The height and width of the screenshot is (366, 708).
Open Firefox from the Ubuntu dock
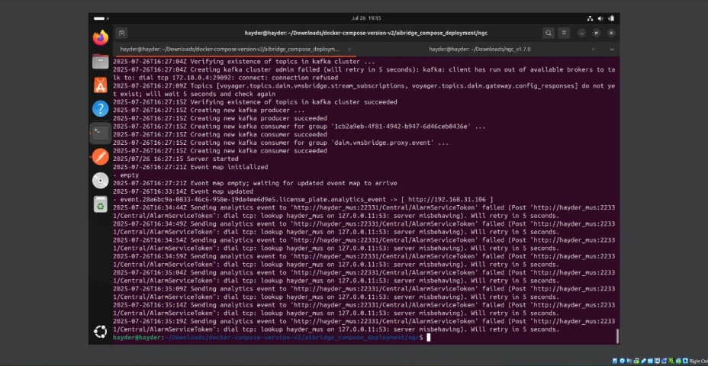pyautogui.click(x=100, y=37)
